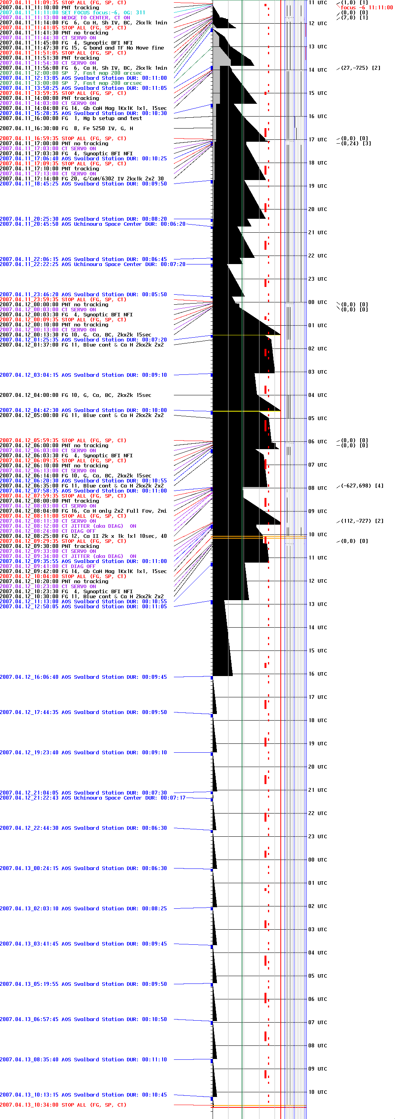The width and height of the screenshot is (395, 1119).
Task: Select the Svalbard Station pass with duration 00:11:10
Action: 83,1059
